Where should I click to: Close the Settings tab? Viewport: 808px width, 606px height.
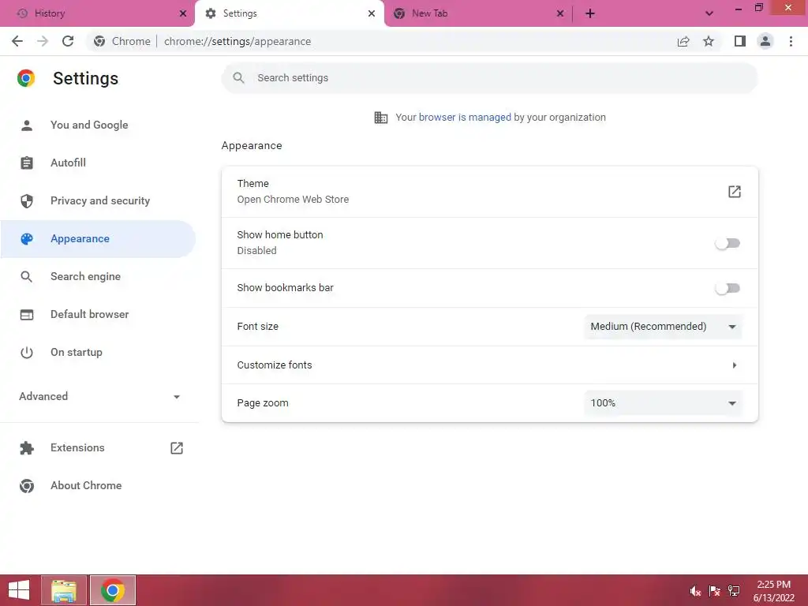[x=372, y=13]
